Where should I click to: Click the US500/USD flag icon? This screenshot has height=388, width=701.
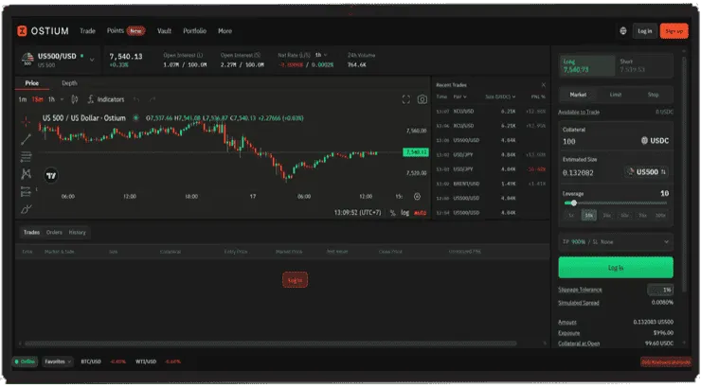(27, 59)
